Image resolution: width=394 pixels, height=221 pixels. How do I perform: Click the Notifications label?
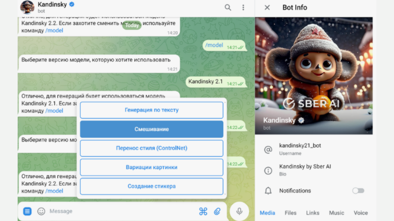(x=295, y=191)
